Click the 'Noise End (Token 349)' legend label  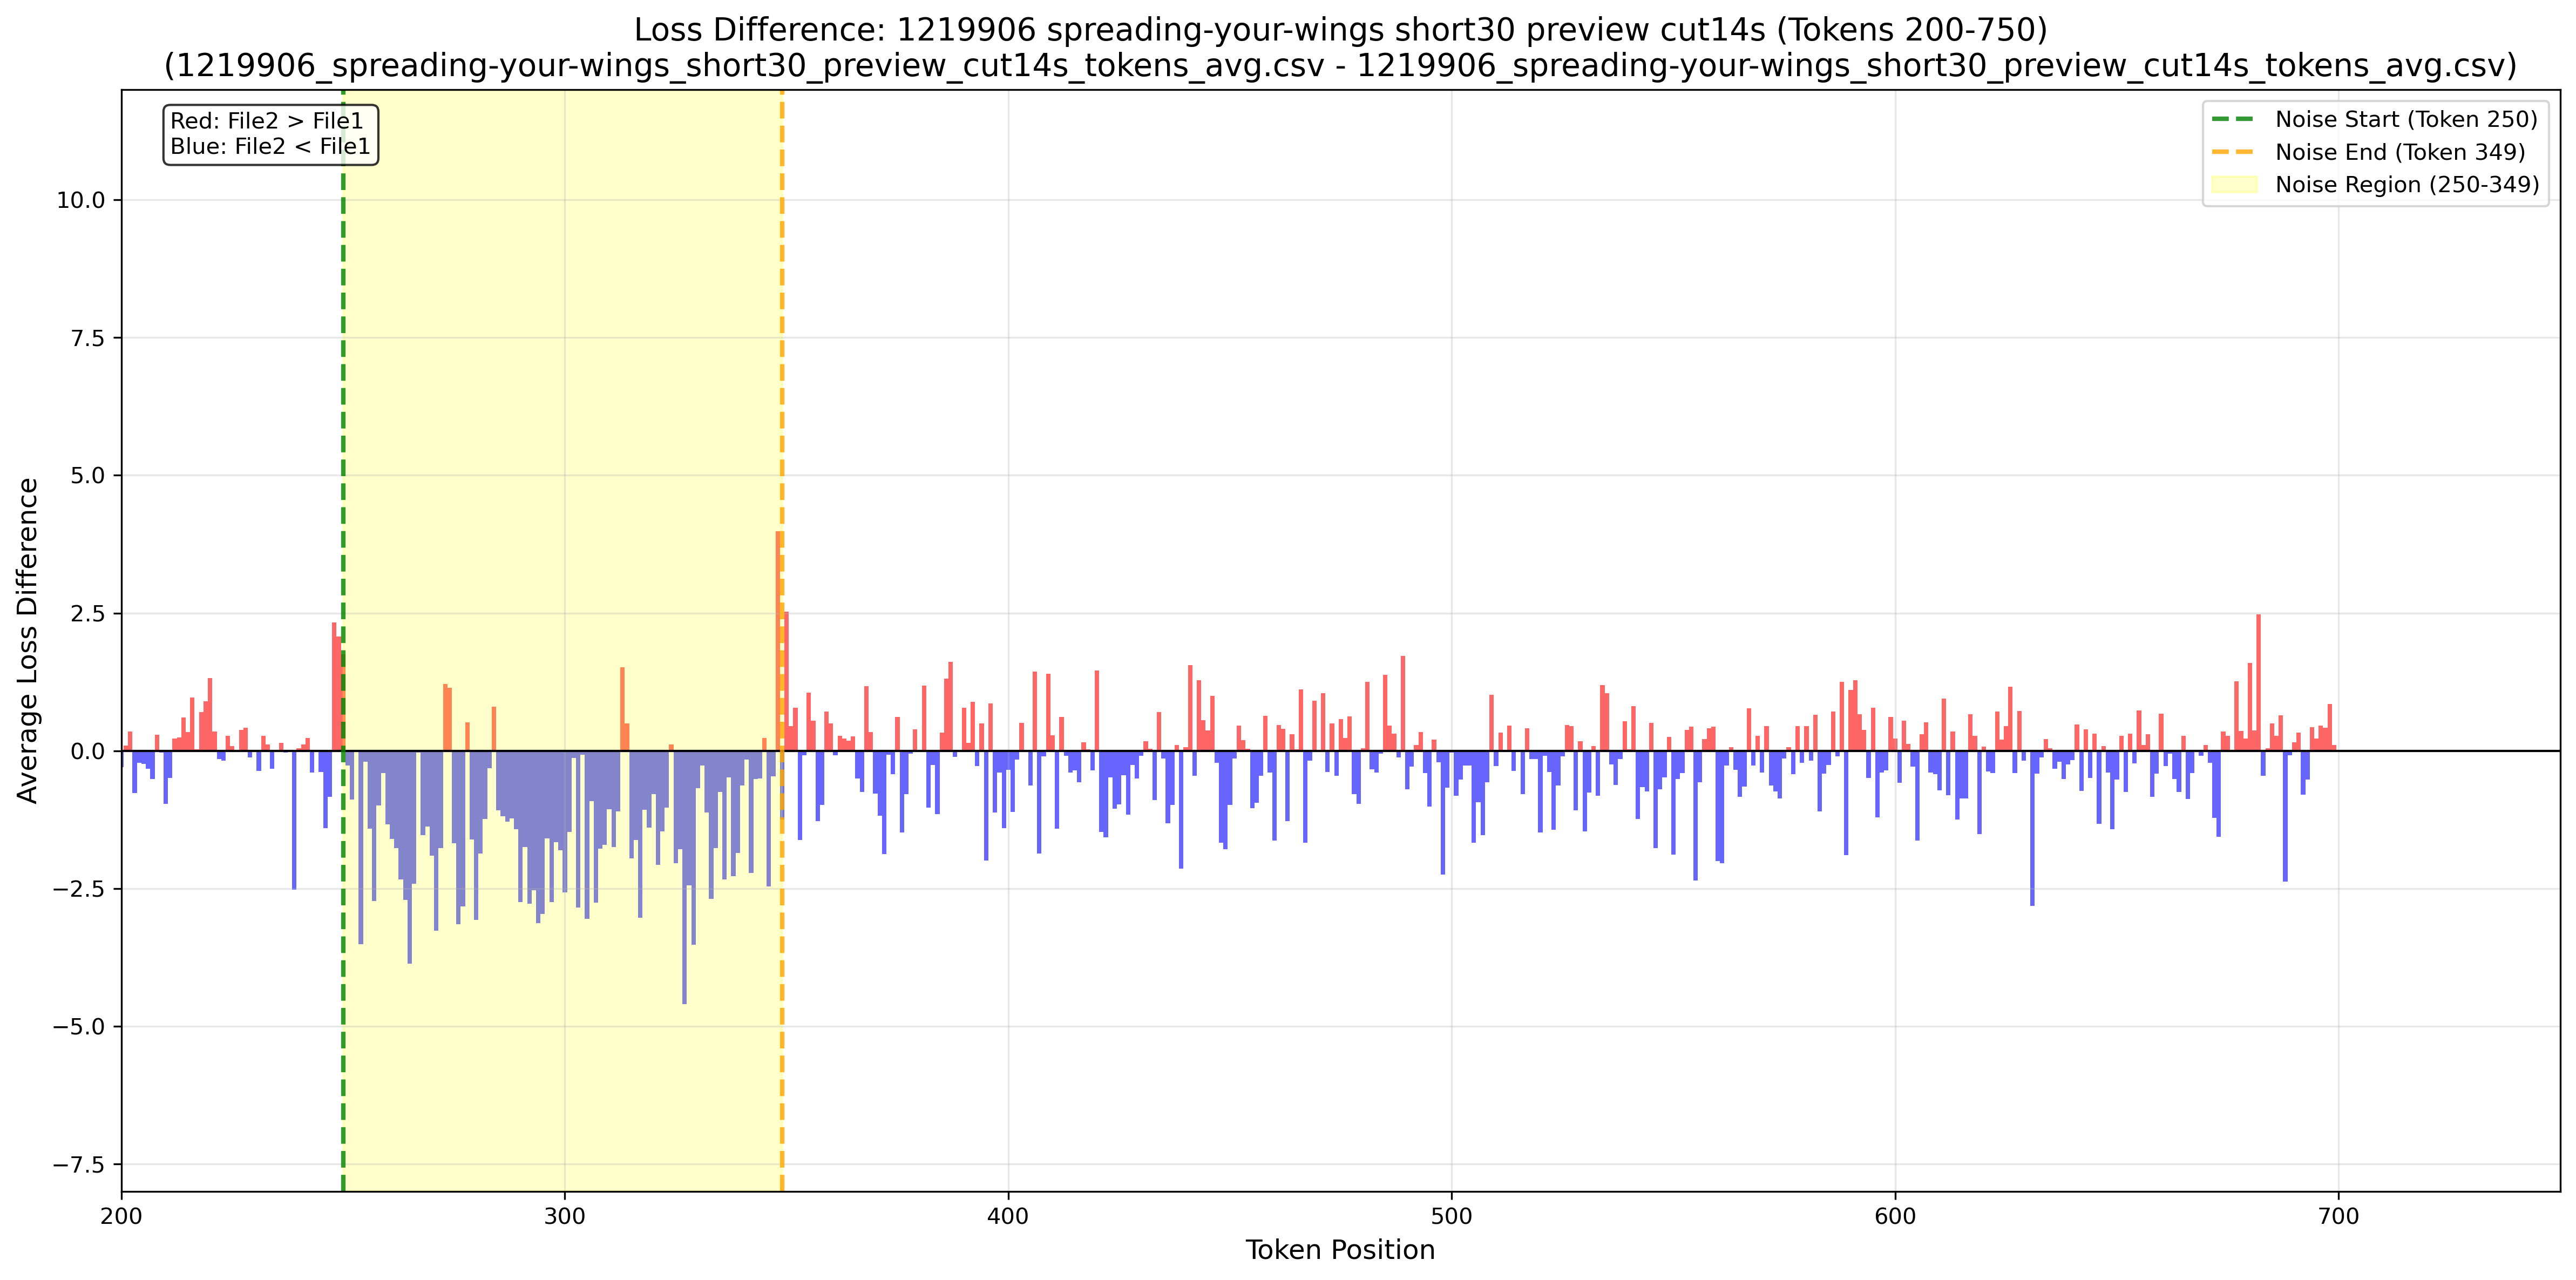click(2400, 152)
